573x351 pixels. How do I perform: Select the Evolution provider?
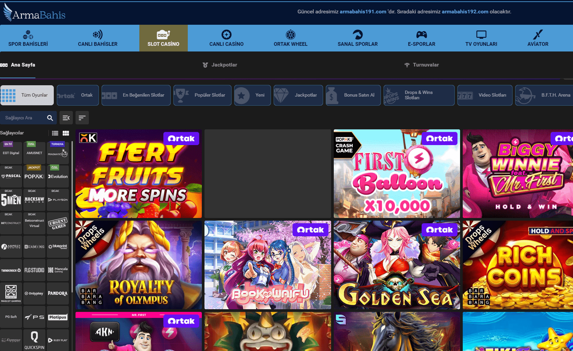pyautogui.click(x=58, y=176)
